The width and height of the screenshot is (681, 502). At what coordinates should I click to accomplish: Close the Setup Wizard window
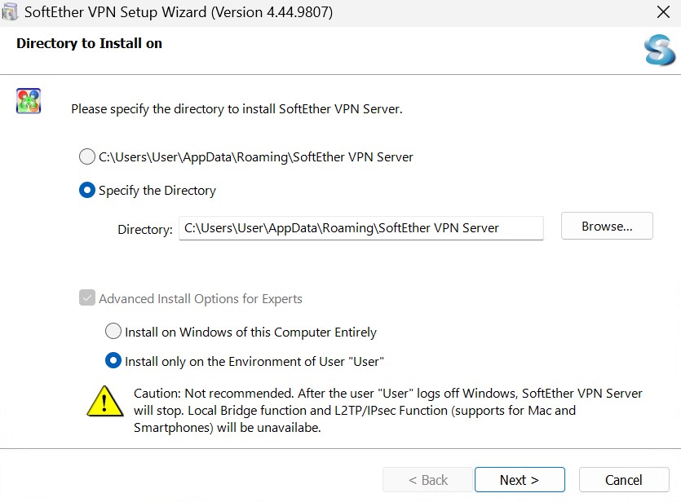click(663, 12)
